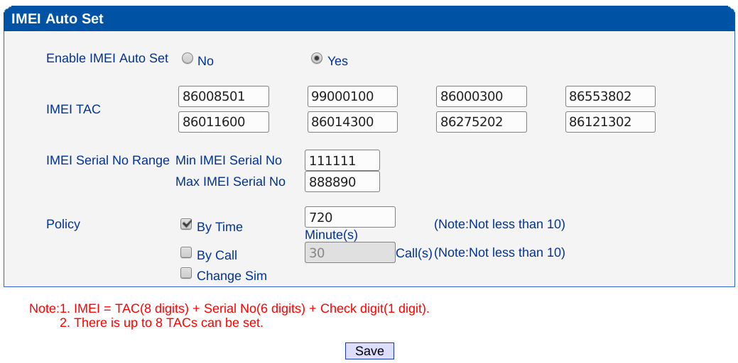Click the By Time label text
The image size is (738, 363).
(219, 227)
